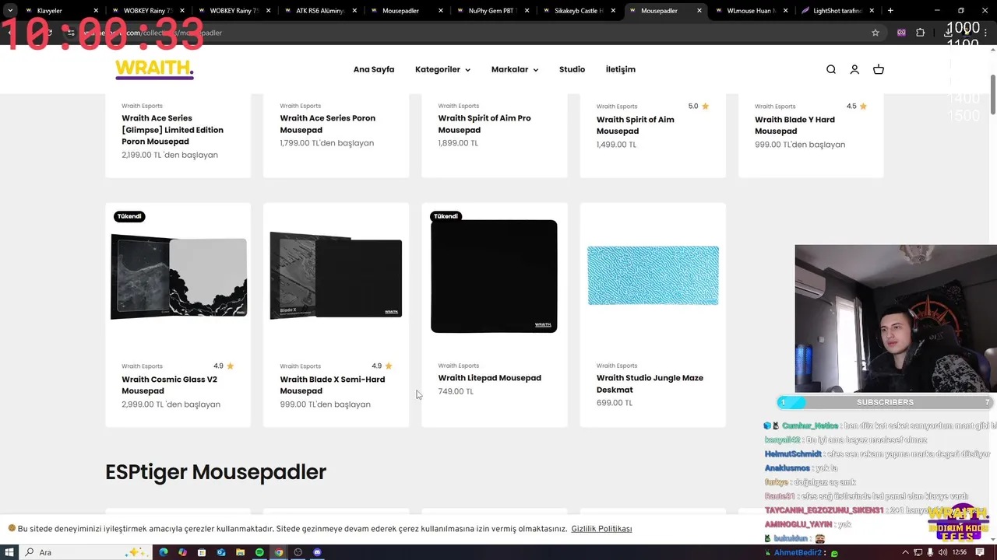Expand the Markalar dropdown menu

(515, 69)
